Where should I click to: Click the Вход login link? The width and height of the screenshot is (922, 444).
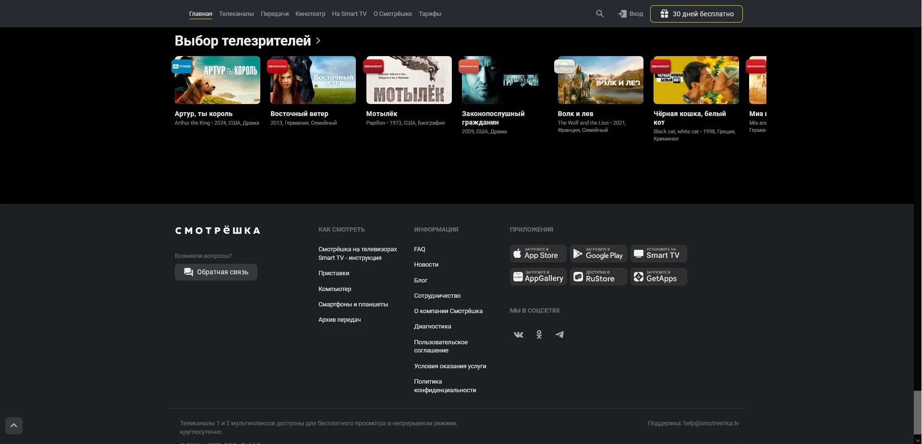coord(631,14)
